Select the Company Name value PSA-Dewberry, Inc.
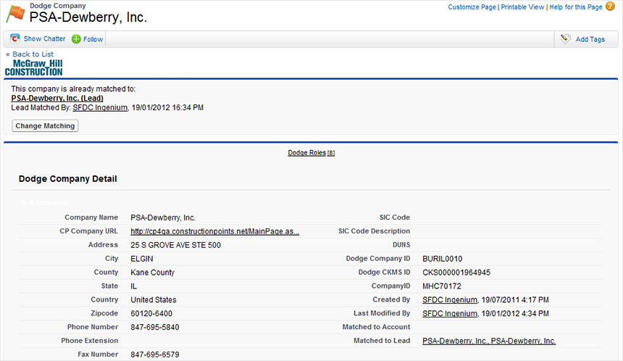623x361 pixels. click(163, 218)
